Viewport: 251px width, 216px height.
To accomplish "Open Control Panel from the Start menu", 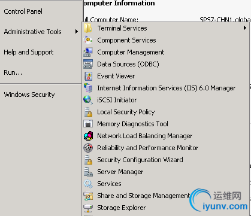I will pos(23,11).
